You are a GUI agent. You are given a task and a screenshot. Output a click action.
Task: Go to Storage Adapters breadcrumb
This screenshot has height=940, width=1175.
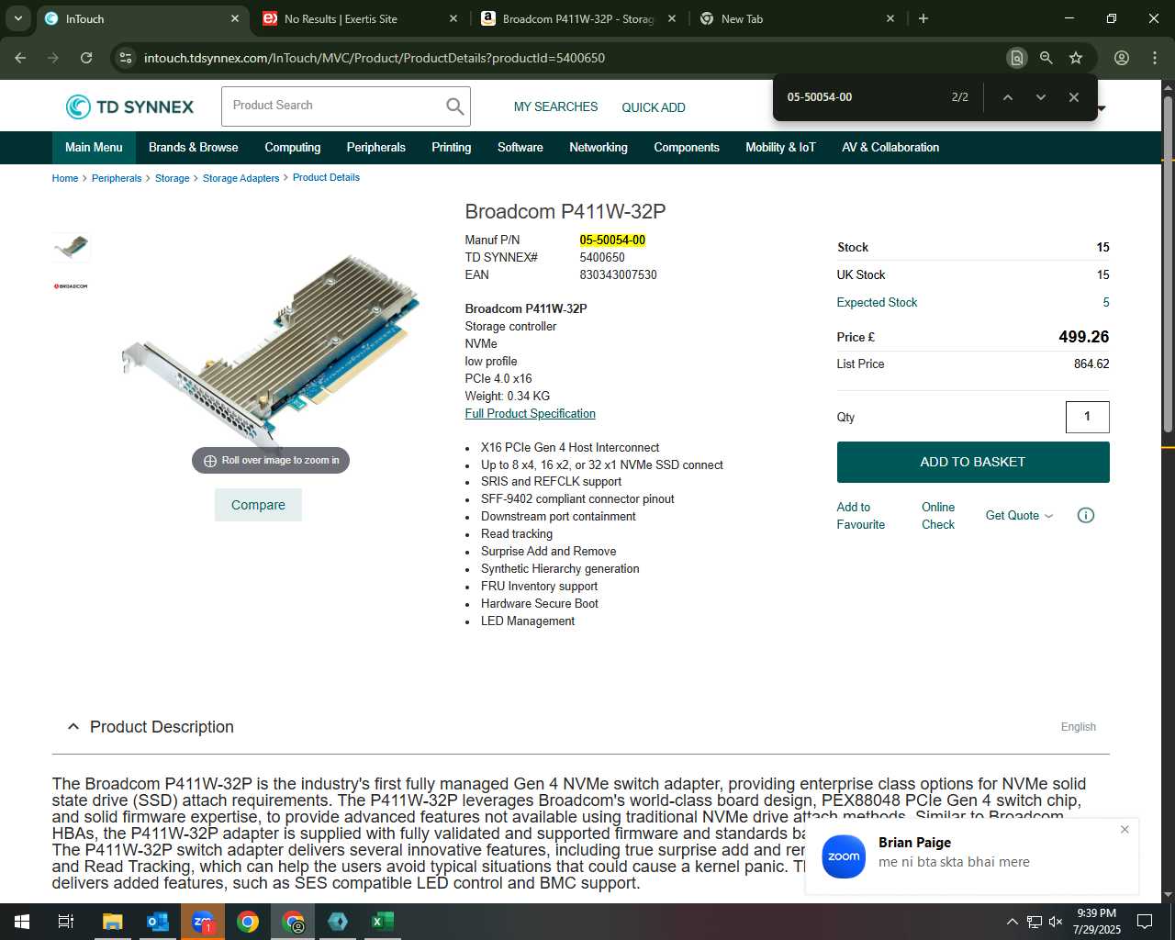pos(241,178)
